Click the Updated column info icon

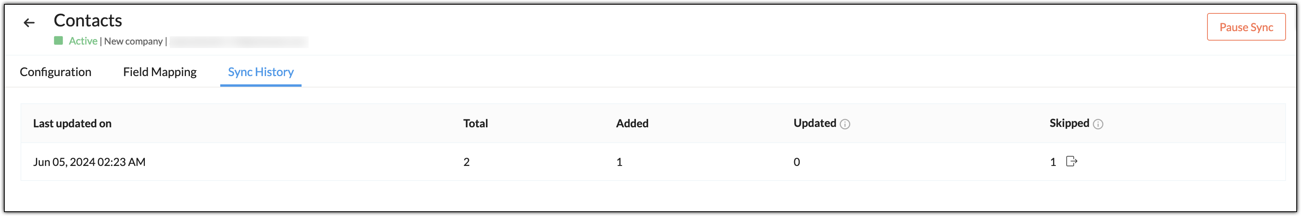pos(845,124)
